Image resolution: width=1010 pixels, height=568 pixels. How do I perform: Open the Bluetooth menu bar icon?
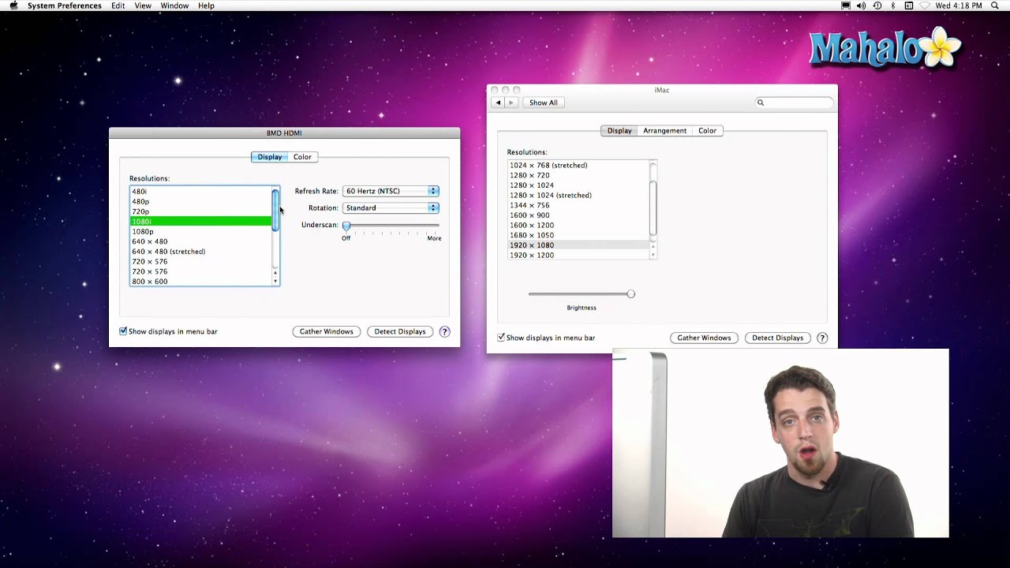point(893,6)
